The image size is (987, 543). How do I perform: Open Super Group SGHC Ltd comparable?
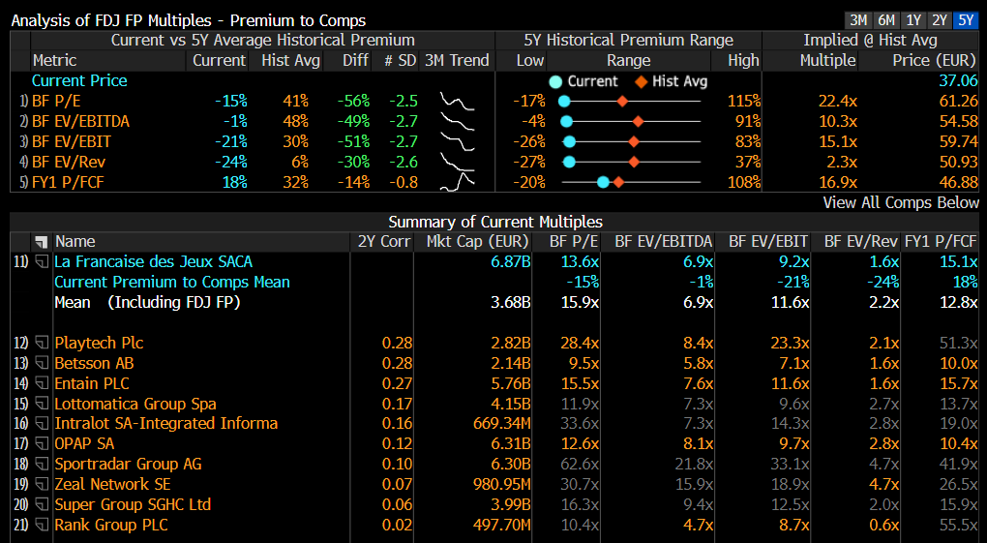(x=133, y=504)
